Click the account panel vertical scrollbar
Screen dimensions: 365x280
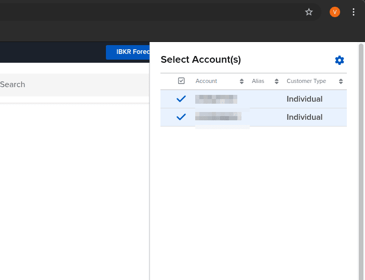[361, 156]
